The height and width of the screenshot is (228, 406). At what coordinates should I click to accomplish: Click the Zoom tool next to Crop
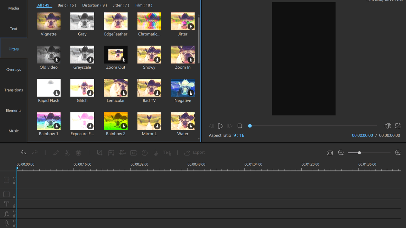click(x=111, y=153)
